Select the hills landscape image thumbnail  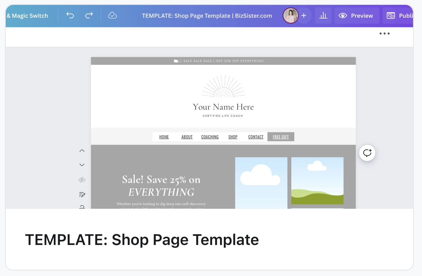(317, 181)
